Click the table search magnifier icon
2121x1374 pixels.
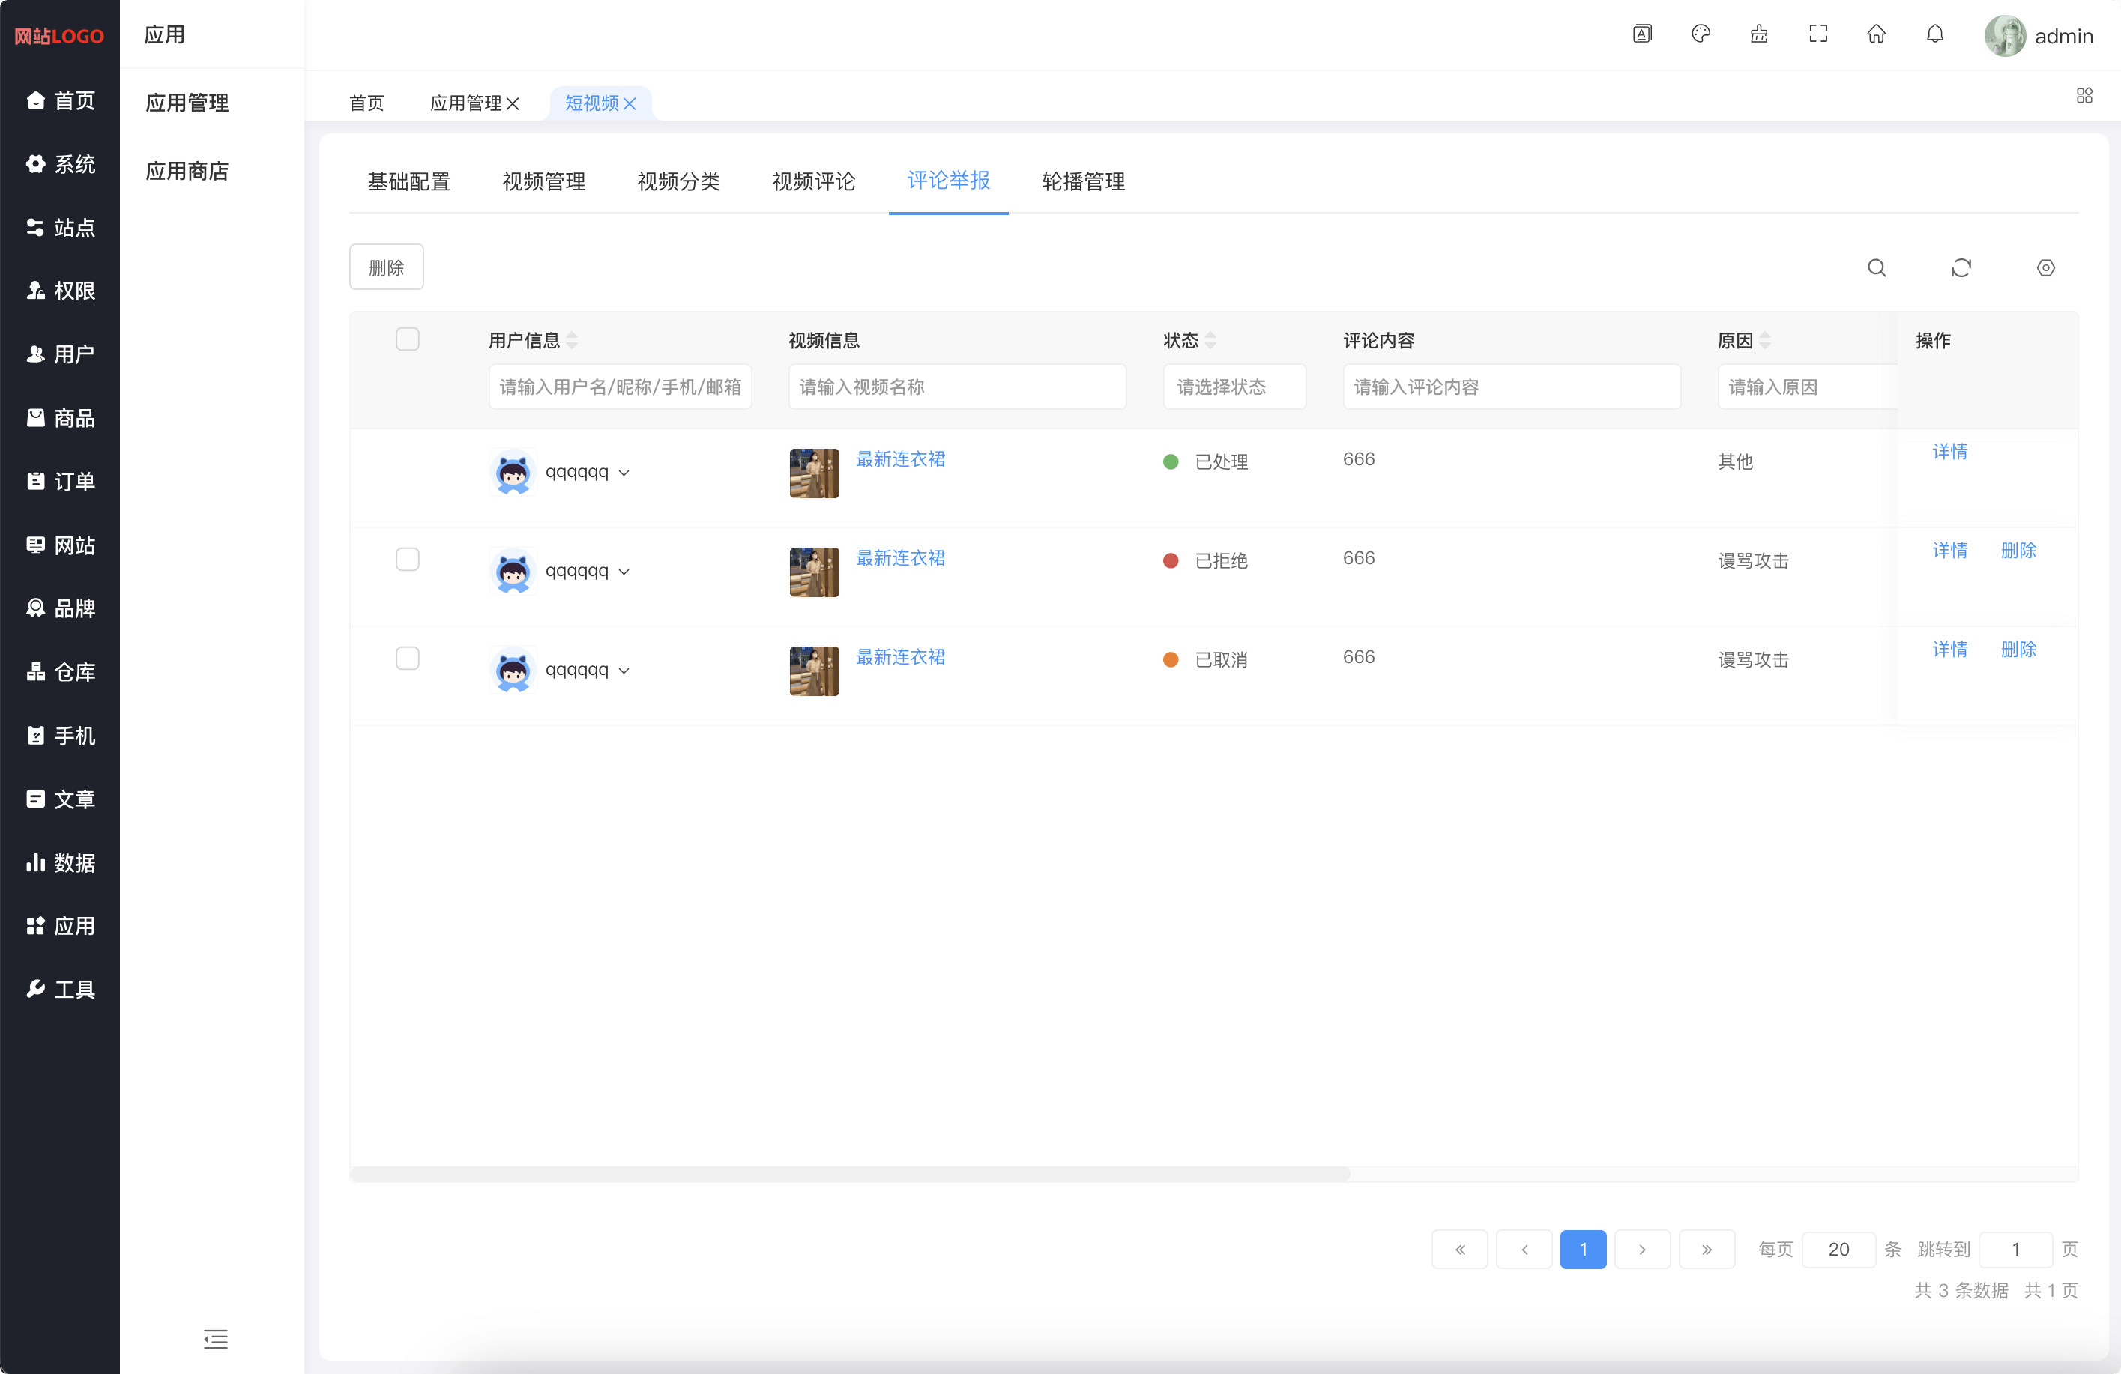pyautogui.click(x=1876, y=268)
